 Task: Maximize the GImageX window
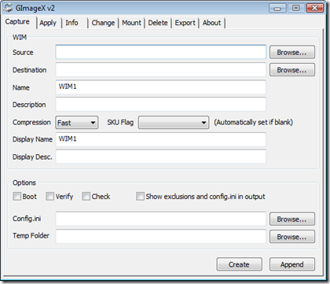coord(296,8)
